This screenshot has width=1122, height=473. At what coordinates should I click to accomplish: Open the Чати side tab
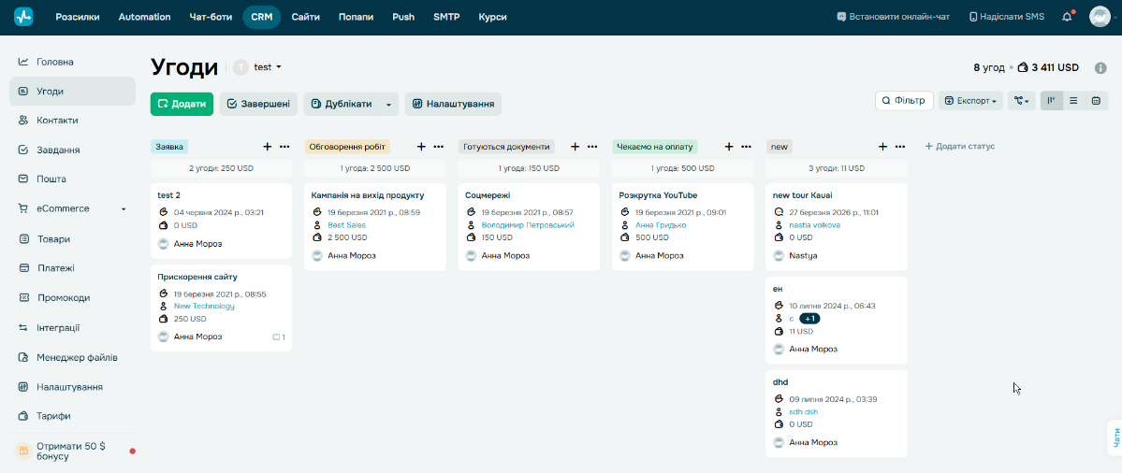[1115, 437]
